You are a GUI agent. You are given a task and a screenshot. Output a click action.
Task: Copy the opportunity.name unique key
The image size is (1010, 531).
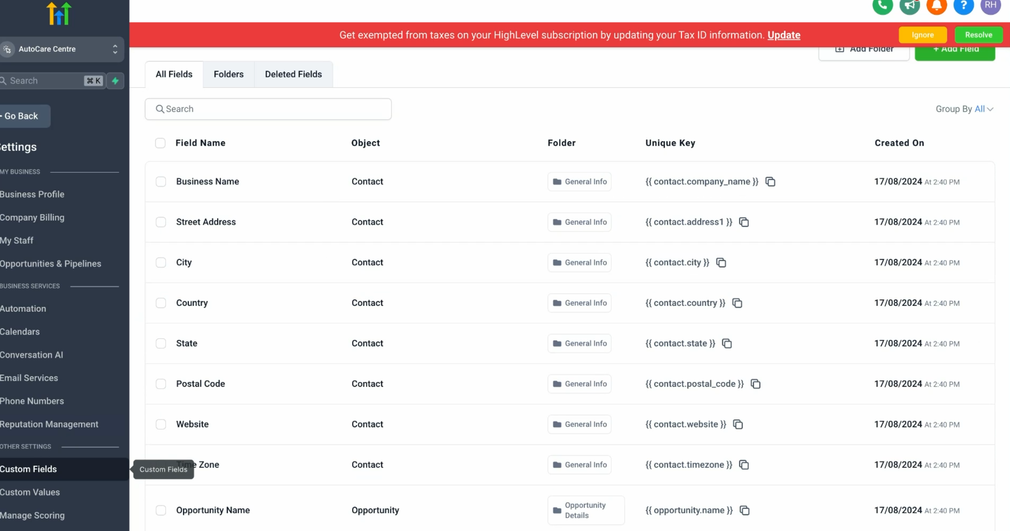(x=744, y=511)
